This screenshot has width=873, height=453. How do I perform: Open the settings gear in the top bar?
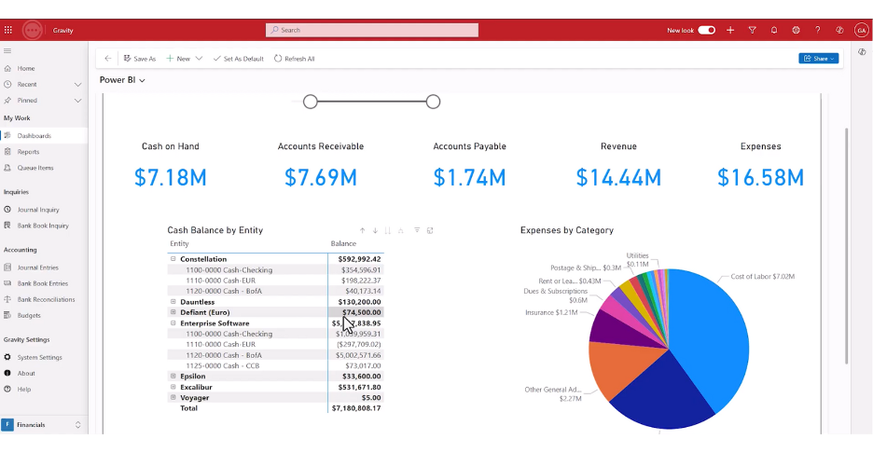[796, 30]
